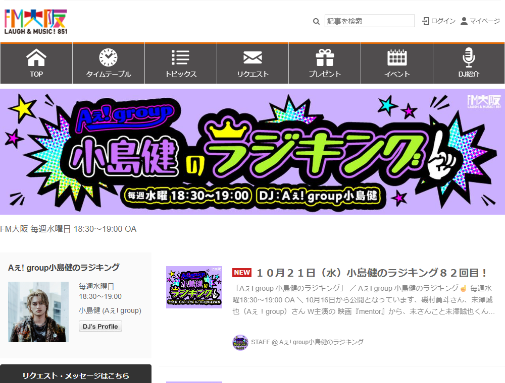The height and width of the screenshot is (383, 505).
Task: Click the トピックス list icon
Action: click(180, 57)
